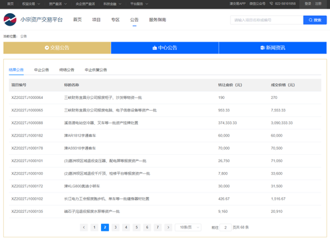Click the platform logo icon
This screenshot has width=330, height=238.
click(x=10, y=20)
